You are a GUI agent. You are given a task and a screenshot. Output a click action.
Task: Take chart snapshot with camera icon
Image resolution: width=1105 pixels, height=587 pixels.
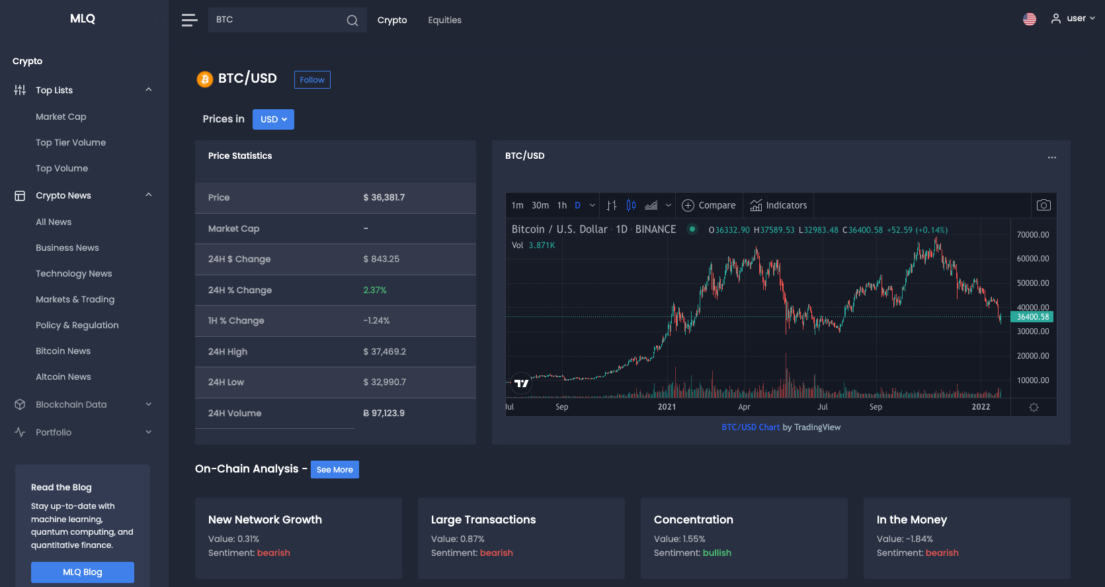tap(1044, 205)
